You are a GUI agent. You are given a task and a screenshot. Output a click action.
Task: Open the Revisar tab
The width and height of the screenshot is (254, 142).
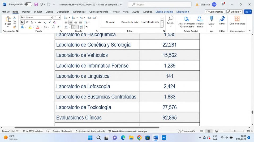pos(115,12)
